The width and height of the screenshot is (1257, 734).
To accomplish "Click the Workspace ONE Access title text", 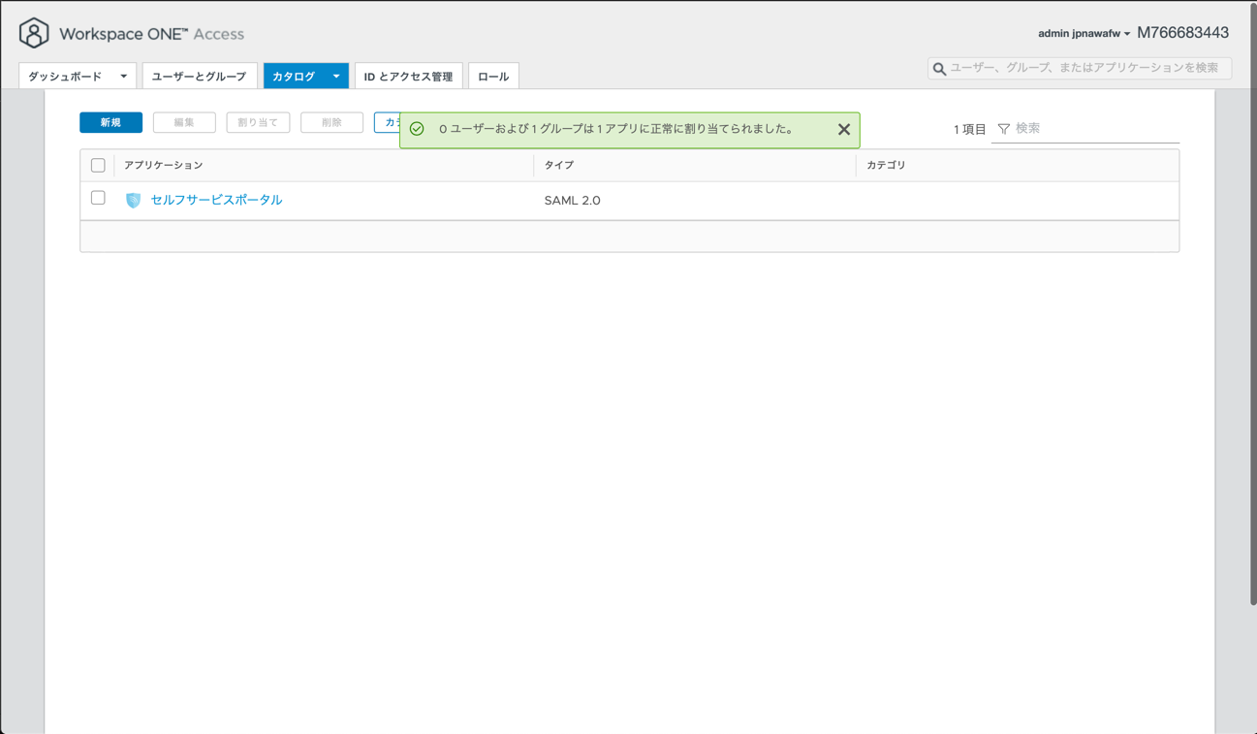I will pyautogui.click(x=151, y=33).
